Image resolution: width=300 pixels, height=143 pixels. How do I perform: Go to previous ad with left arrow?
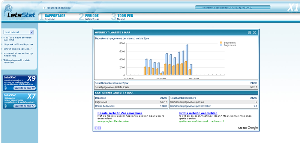tap(96, 128)
